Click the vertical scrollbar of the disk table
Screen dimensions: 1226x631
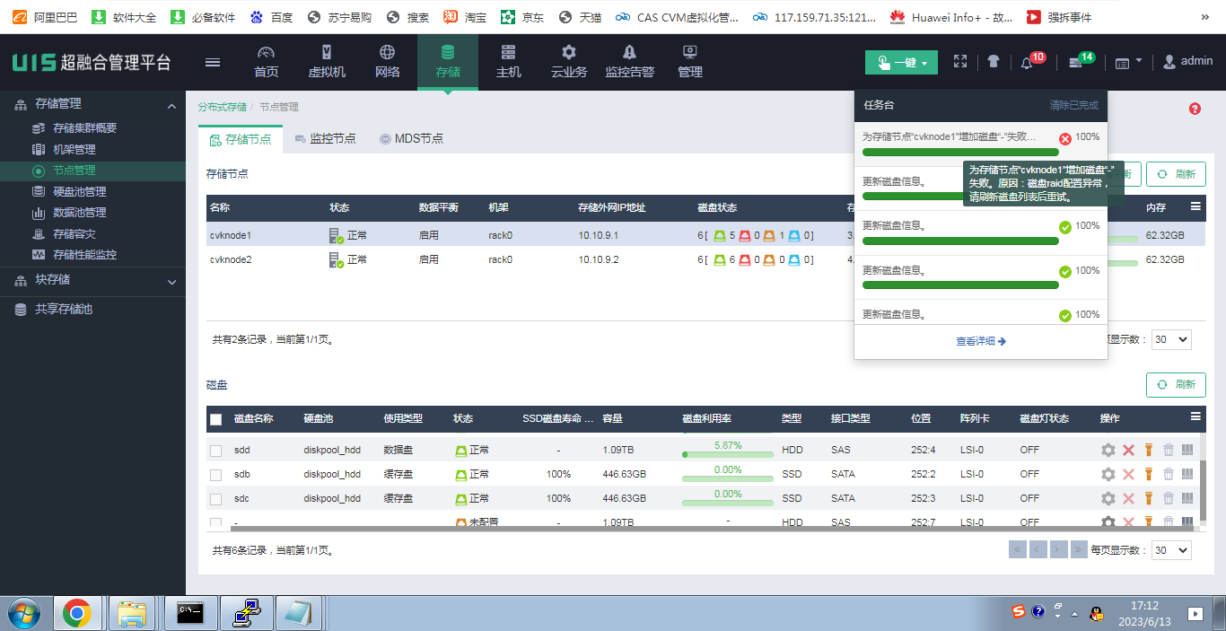click(1203, 492)
